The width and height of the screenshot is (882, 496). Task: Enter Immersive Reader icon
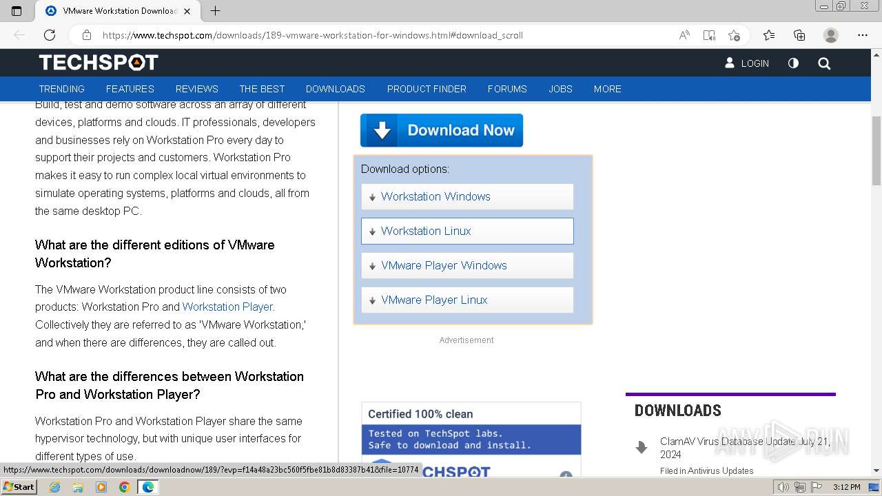709,35
